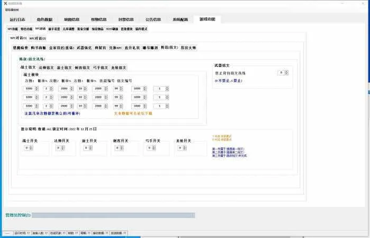Open the NPC功能 sub-tab
Screen dimensions: 370x238
(x=13, y=29)
